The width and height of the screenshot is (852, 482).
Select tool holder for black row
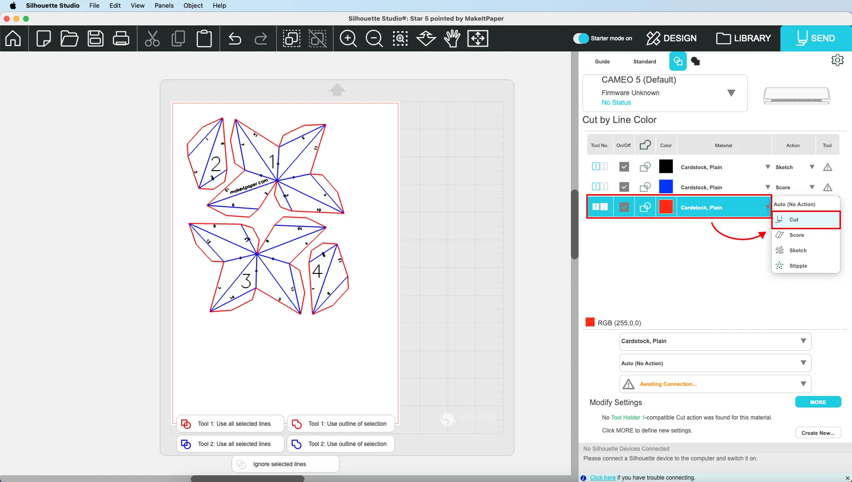point(600,167)
